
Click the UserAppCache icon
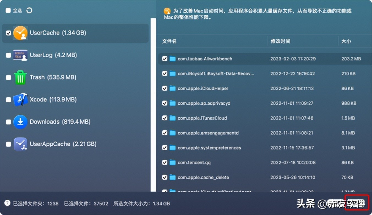pos(20,144)
